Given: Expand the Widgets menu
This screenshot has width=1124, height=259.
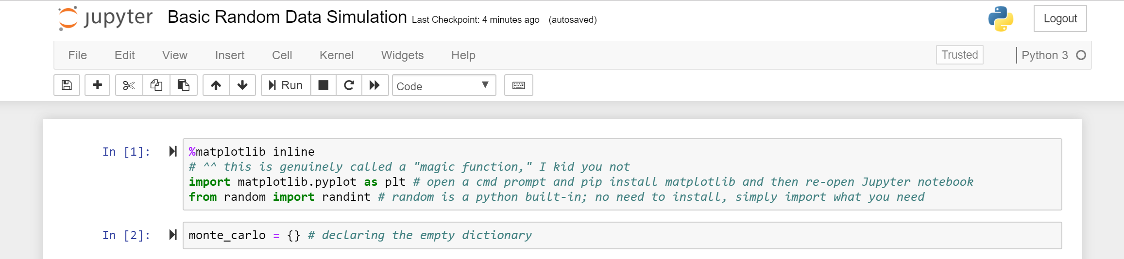Looking at the screenshot, I should 402,55.
